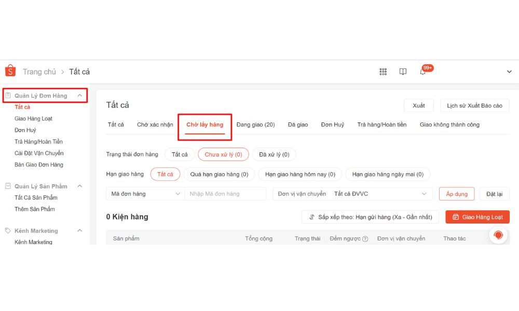519x311 pixels.
Task: Collapse the Quản Lý Đơn Hàng section
Action: click(x=79, y=95)
